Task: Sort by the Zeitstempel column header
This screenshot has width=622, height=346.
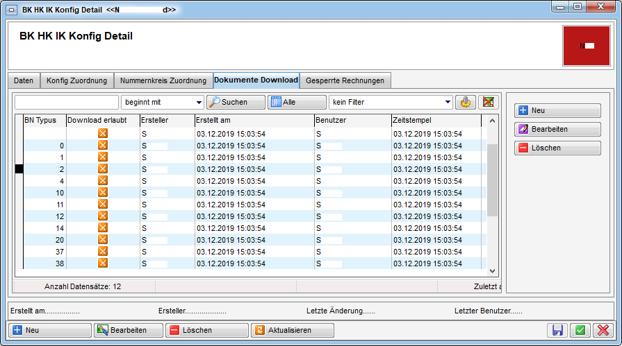Action: (436, 121)
